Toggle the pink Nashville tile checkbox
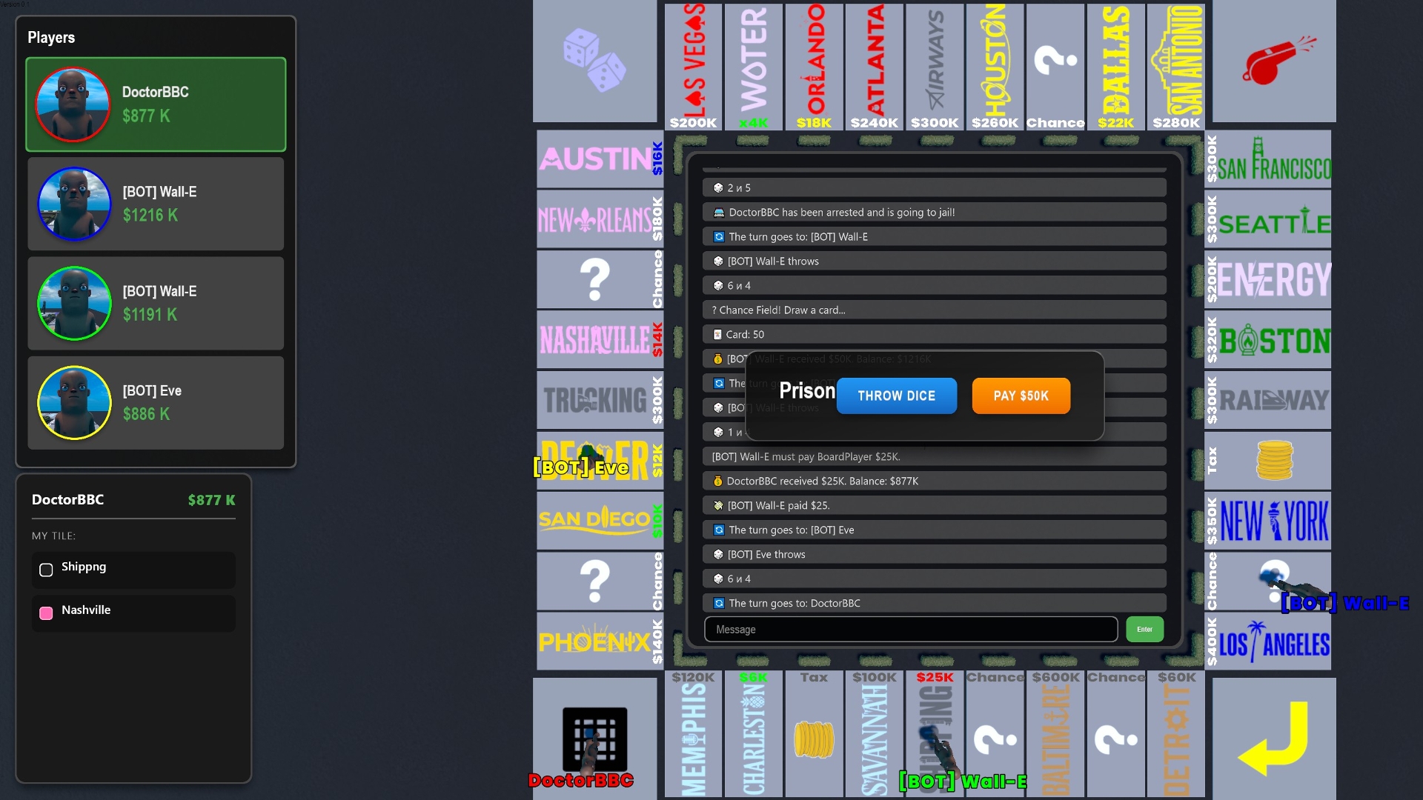1423x800 pixels. [x=46, y=613]
